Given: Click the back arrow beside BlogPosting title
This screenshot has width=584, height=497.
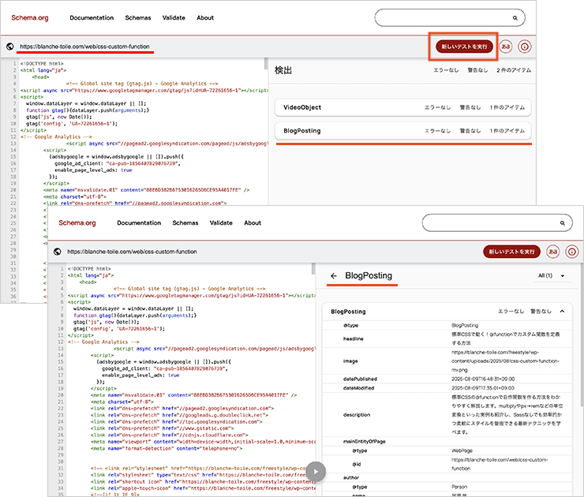Looking at the screenshot, I should (333, 276).
